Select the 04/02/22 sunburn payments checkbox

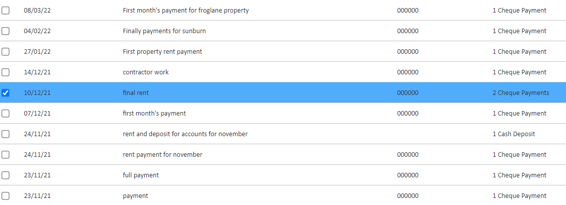(6, 31)
